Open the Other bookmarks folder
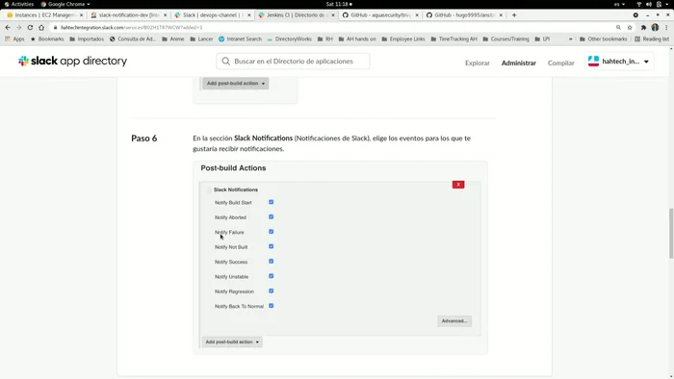This screenshot has height=379, width=674. pyautogui.click(x=603, y=39)
